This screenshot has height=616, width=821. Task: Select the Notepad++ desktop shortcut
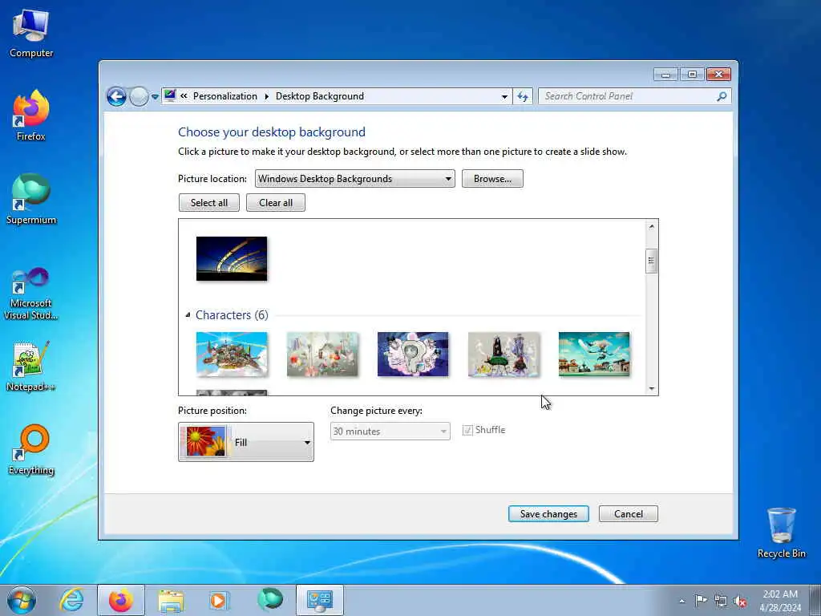click(x=31, y=366)
